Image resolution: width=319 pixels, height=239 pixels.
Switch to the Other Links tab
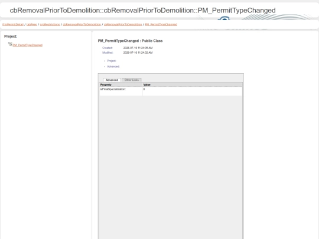coord(131,80)
